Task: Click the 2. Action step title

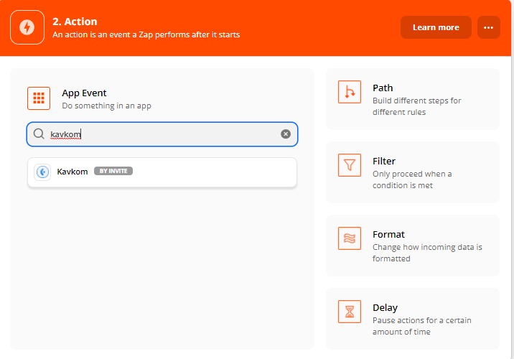Action: 75,22
